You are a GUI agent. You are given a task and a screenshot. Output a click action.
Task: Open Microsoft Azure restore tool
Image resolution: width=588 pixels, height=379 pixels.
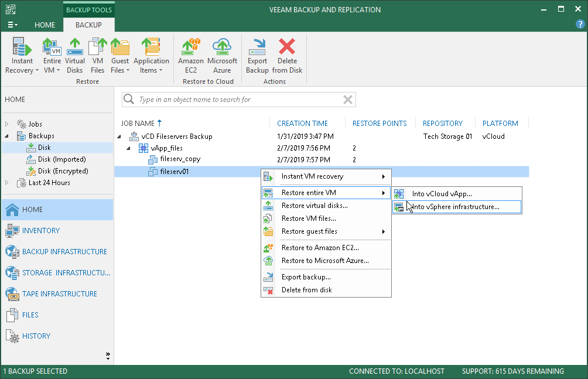click(x=222, y=47)
